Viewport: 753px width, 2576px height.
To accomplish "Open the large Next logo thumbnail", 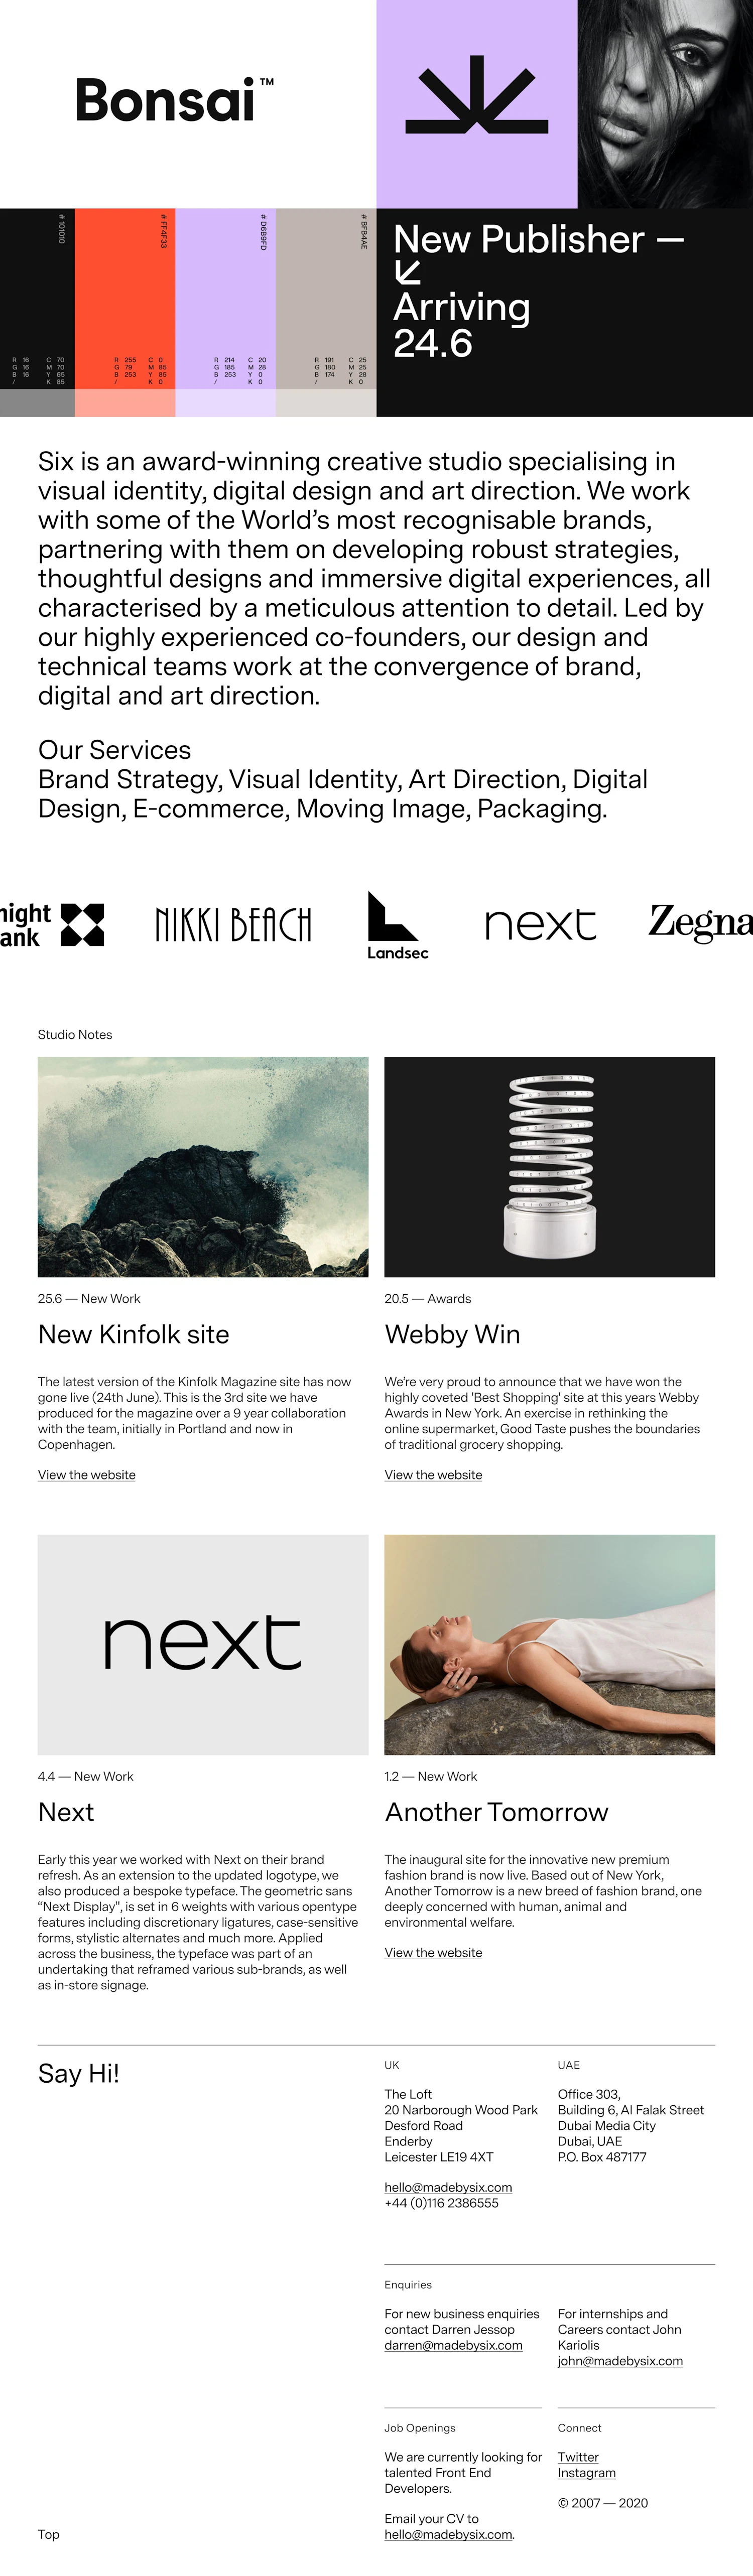I will [x=203, y=1644].
